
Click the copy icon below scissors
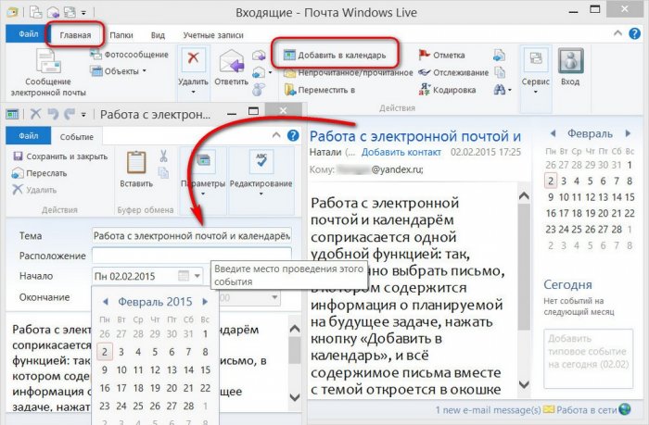pos(163,172)
